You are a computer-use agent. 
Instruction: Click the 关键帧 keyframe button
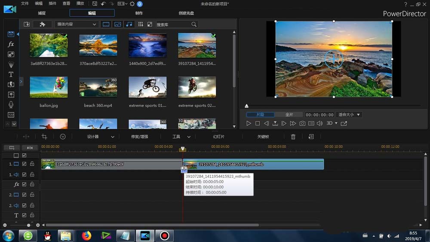[x=263, y=137]
